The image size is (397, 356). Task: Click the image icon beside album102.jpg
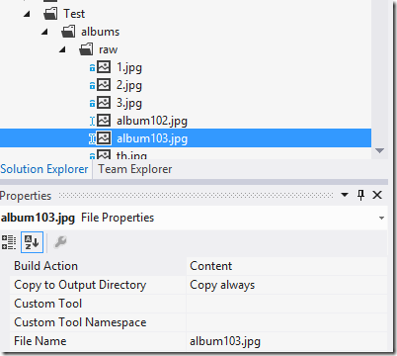click(x=104, y=121)
